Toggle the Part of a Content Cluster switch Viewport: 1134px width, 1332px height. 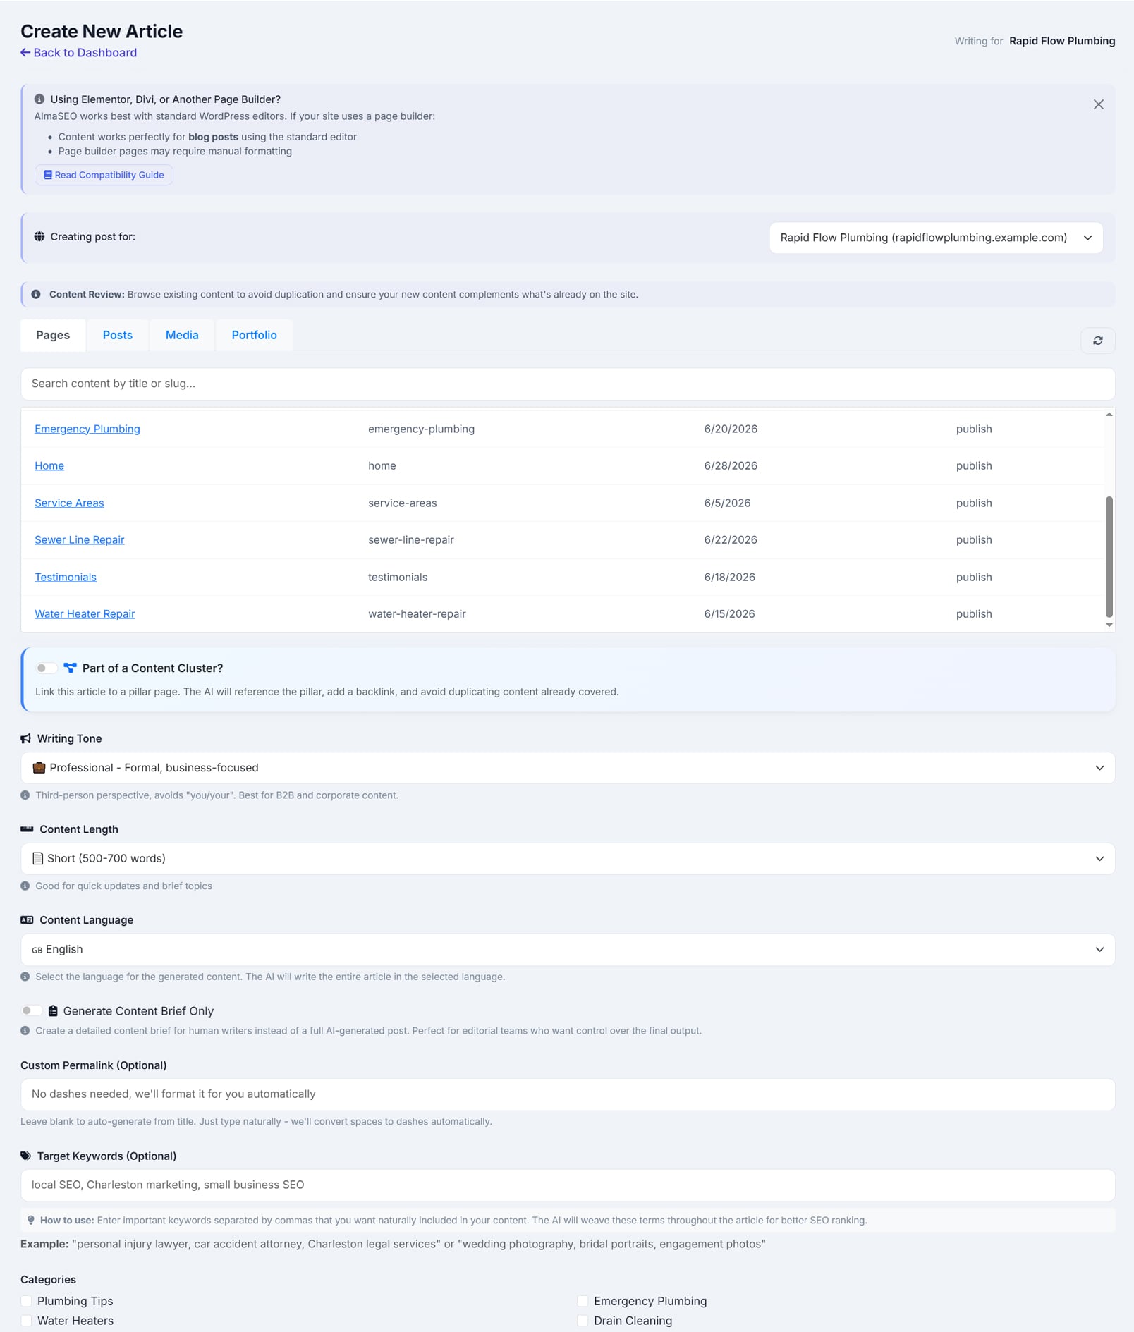[47, 668]
